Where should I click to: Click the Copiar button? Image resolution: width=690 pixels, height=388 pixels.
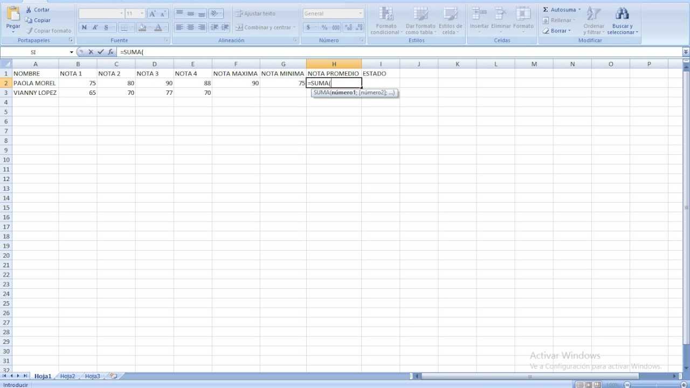pos(38,20)
